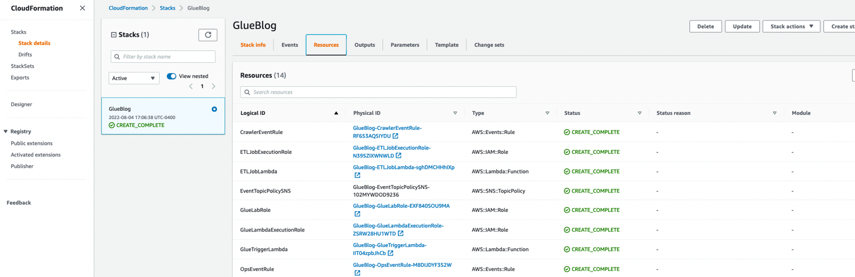The image size is (855, 277).
Task: Open Stacks in the sidebar
Action: click(x=19, y=32)
